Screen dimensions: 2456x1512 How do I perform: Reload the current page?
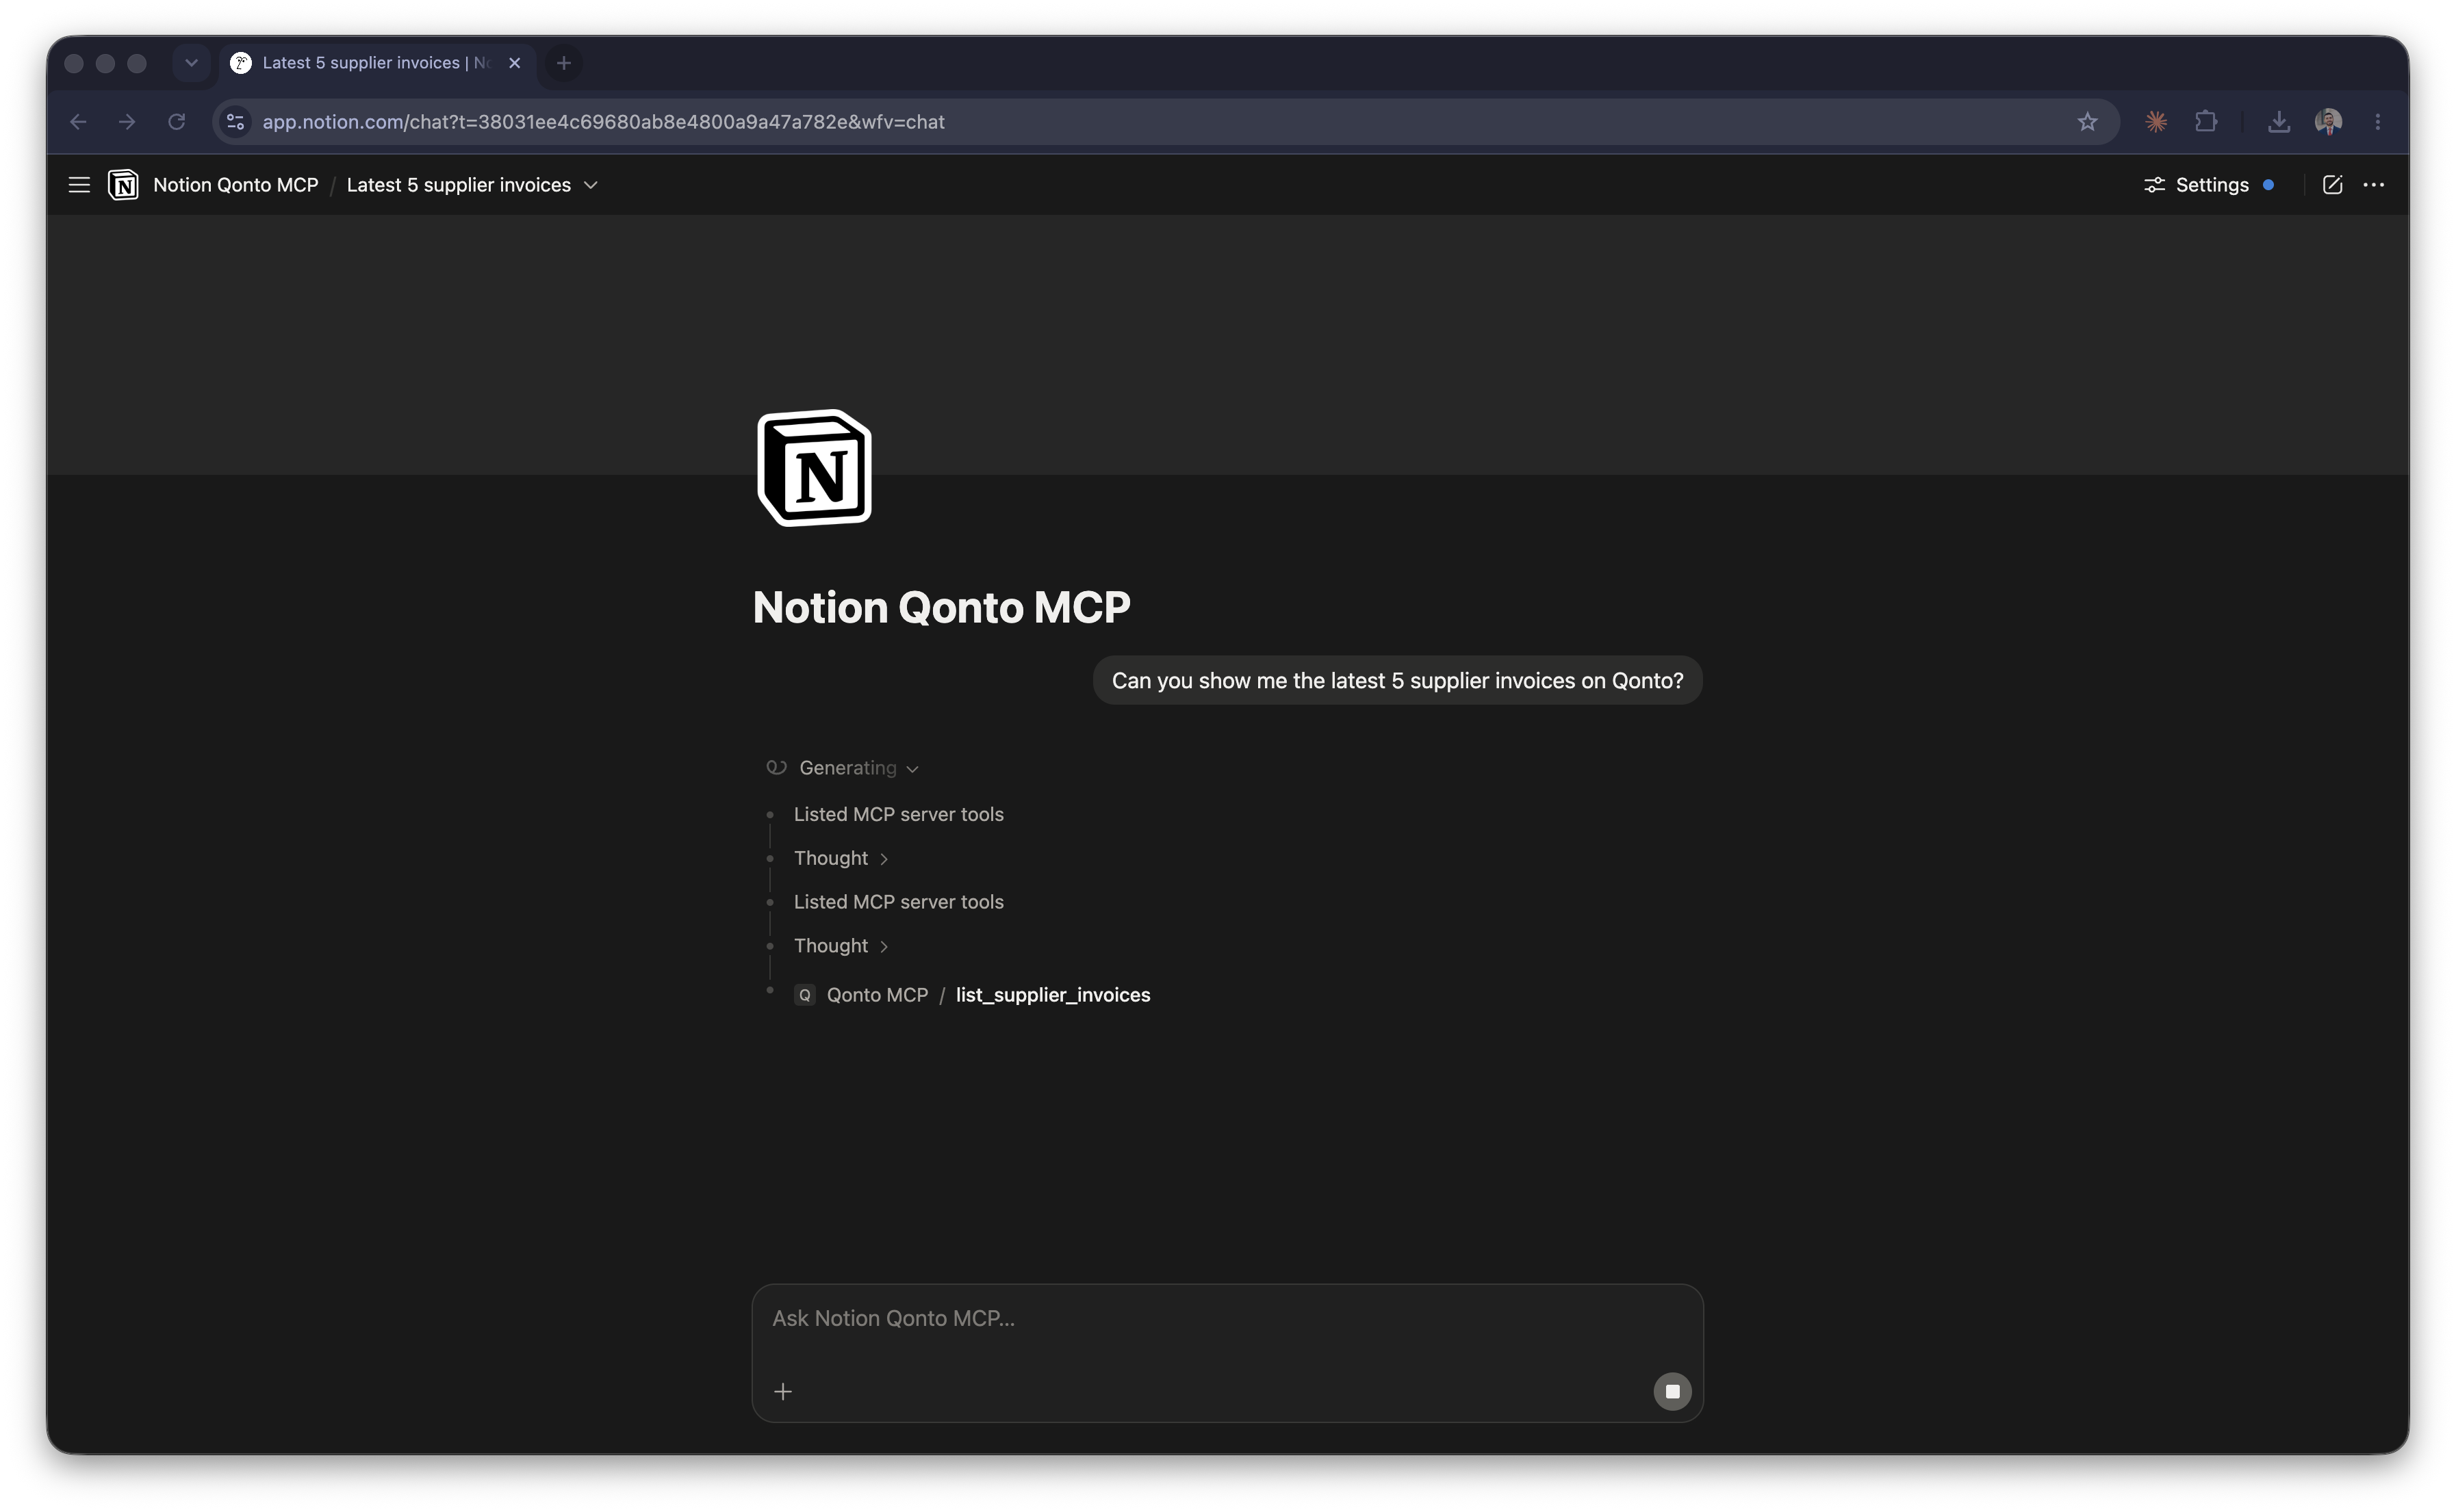pyautogui.click(x=176, y=122)
